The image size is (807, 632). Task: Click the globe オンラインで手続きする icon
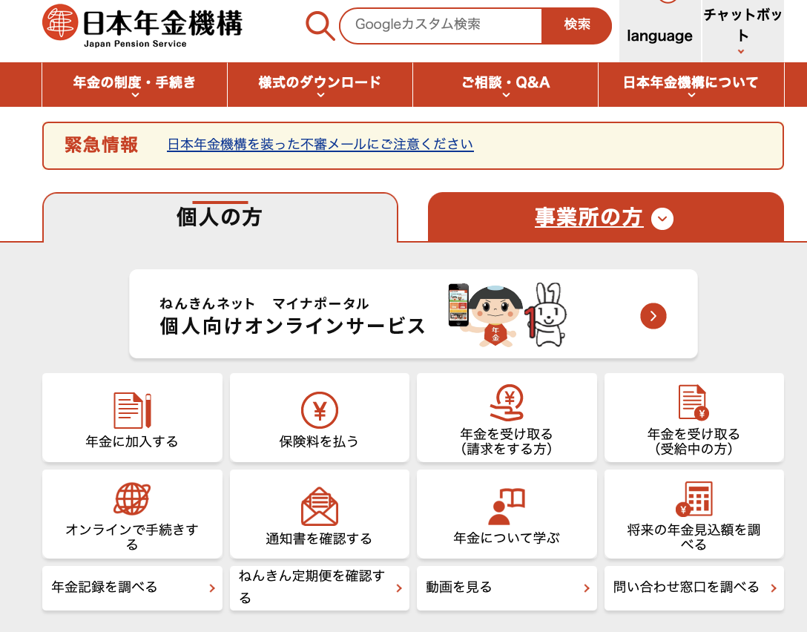pyautogui.click(x=132, y=499)
